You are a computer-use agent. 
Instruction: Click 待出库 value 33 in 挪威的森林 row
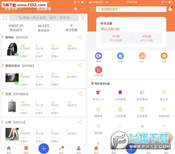click(x=53, y=74)
